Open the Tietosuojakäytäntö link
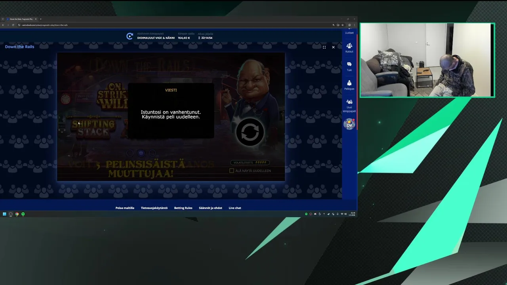Image resolution: width=507 pixels, height=285 pixels. (x=154, y=208)
